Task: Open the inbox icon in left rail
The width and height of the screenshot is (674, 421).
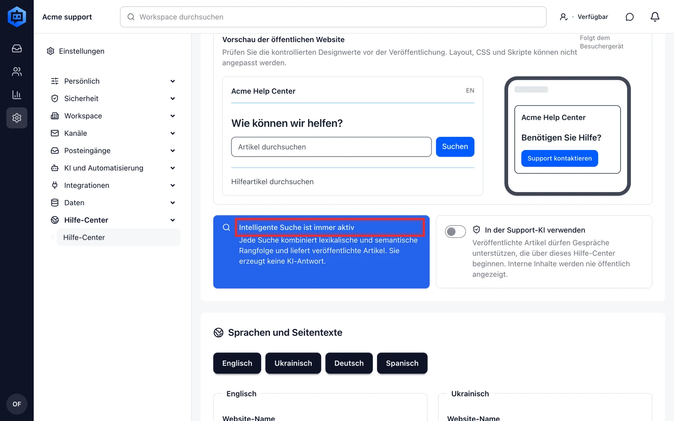Action: (17, 49)
